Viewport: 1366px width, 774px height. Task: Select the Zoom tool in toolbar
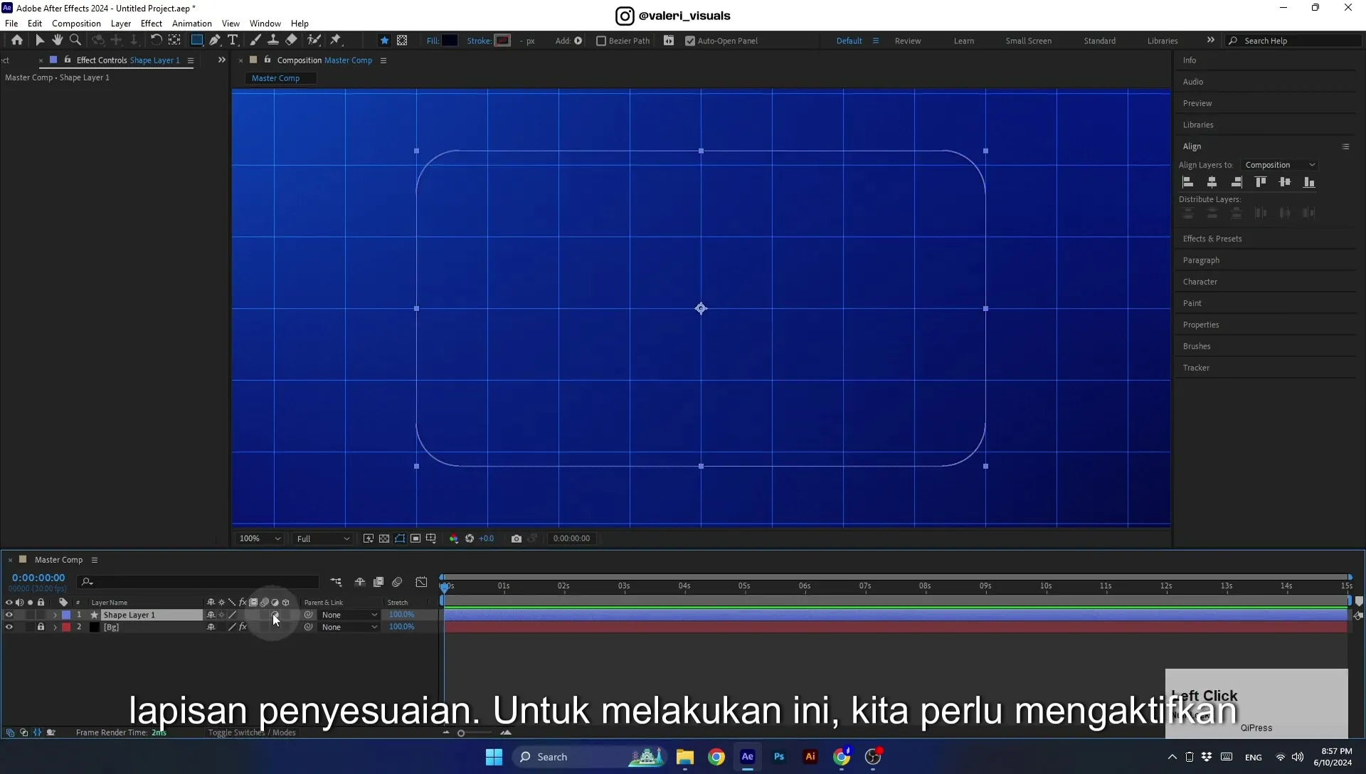click(x=75, y=41)
